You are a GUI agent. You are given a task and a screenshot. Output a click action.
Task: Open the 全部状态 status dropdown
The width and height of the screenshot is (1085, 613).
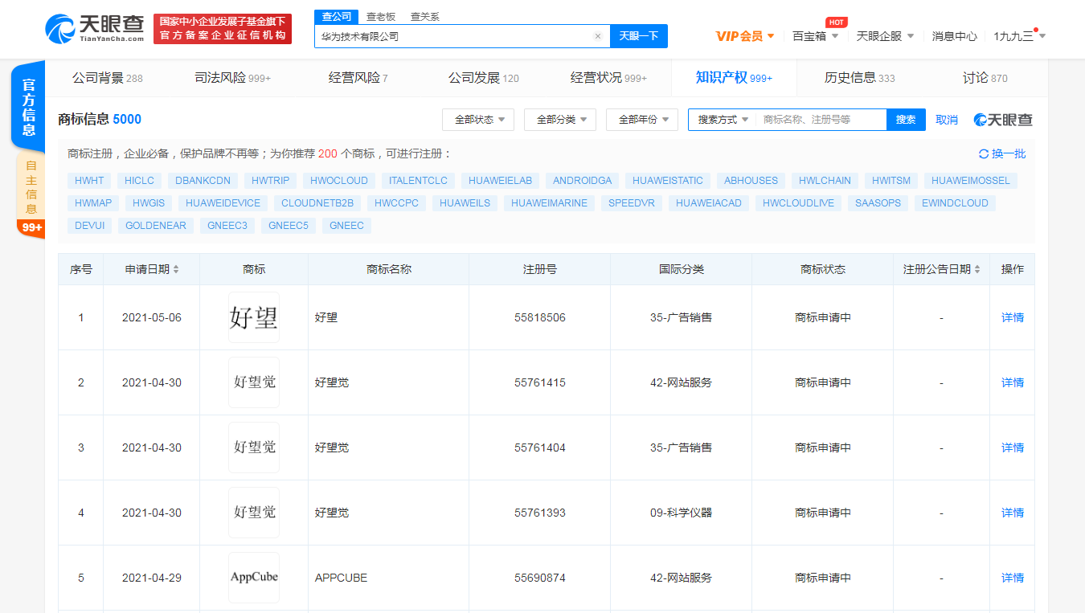(x=477, y=119)
